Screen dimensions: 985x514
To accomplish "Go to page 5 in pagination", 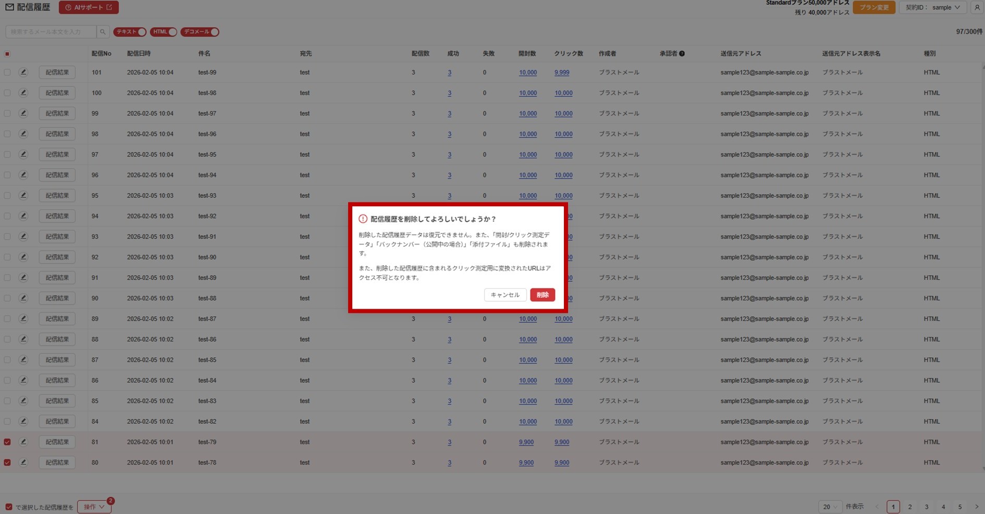I will click(959, 507).
